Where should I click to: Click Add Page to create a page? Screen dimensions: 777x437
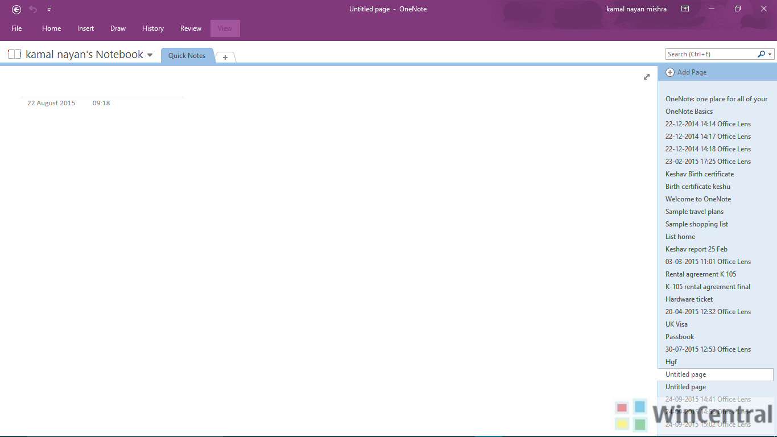[x=691, y=72]
